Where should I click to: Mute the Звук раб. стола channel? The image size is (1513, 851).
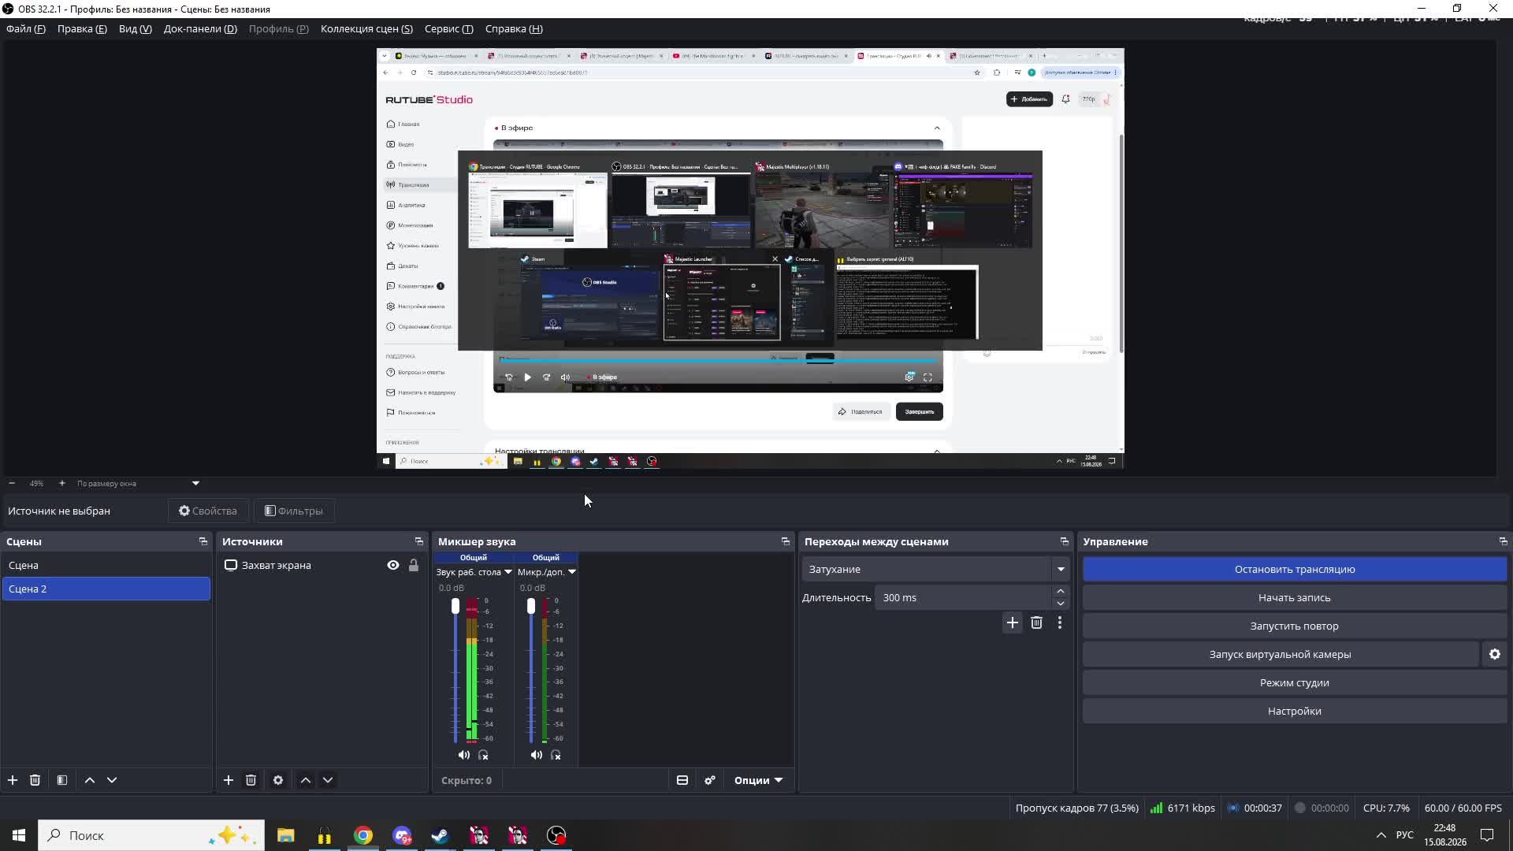pyautogui.click(x=464, y=755)
